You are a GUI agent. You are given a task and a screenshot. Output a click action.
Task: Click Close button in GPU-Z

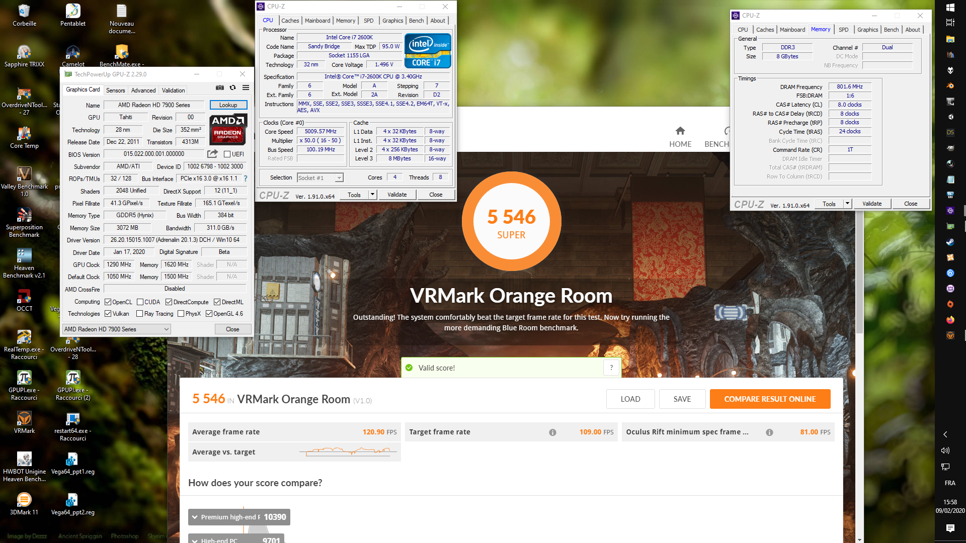[x=232, y=329]
